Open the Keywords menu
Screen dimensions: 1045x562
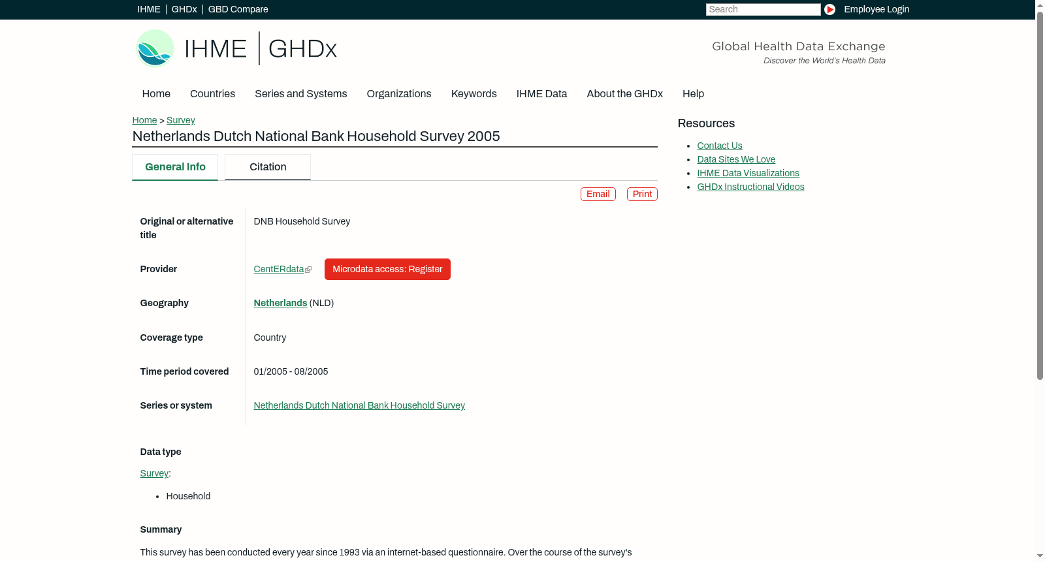tap(474, 94)
